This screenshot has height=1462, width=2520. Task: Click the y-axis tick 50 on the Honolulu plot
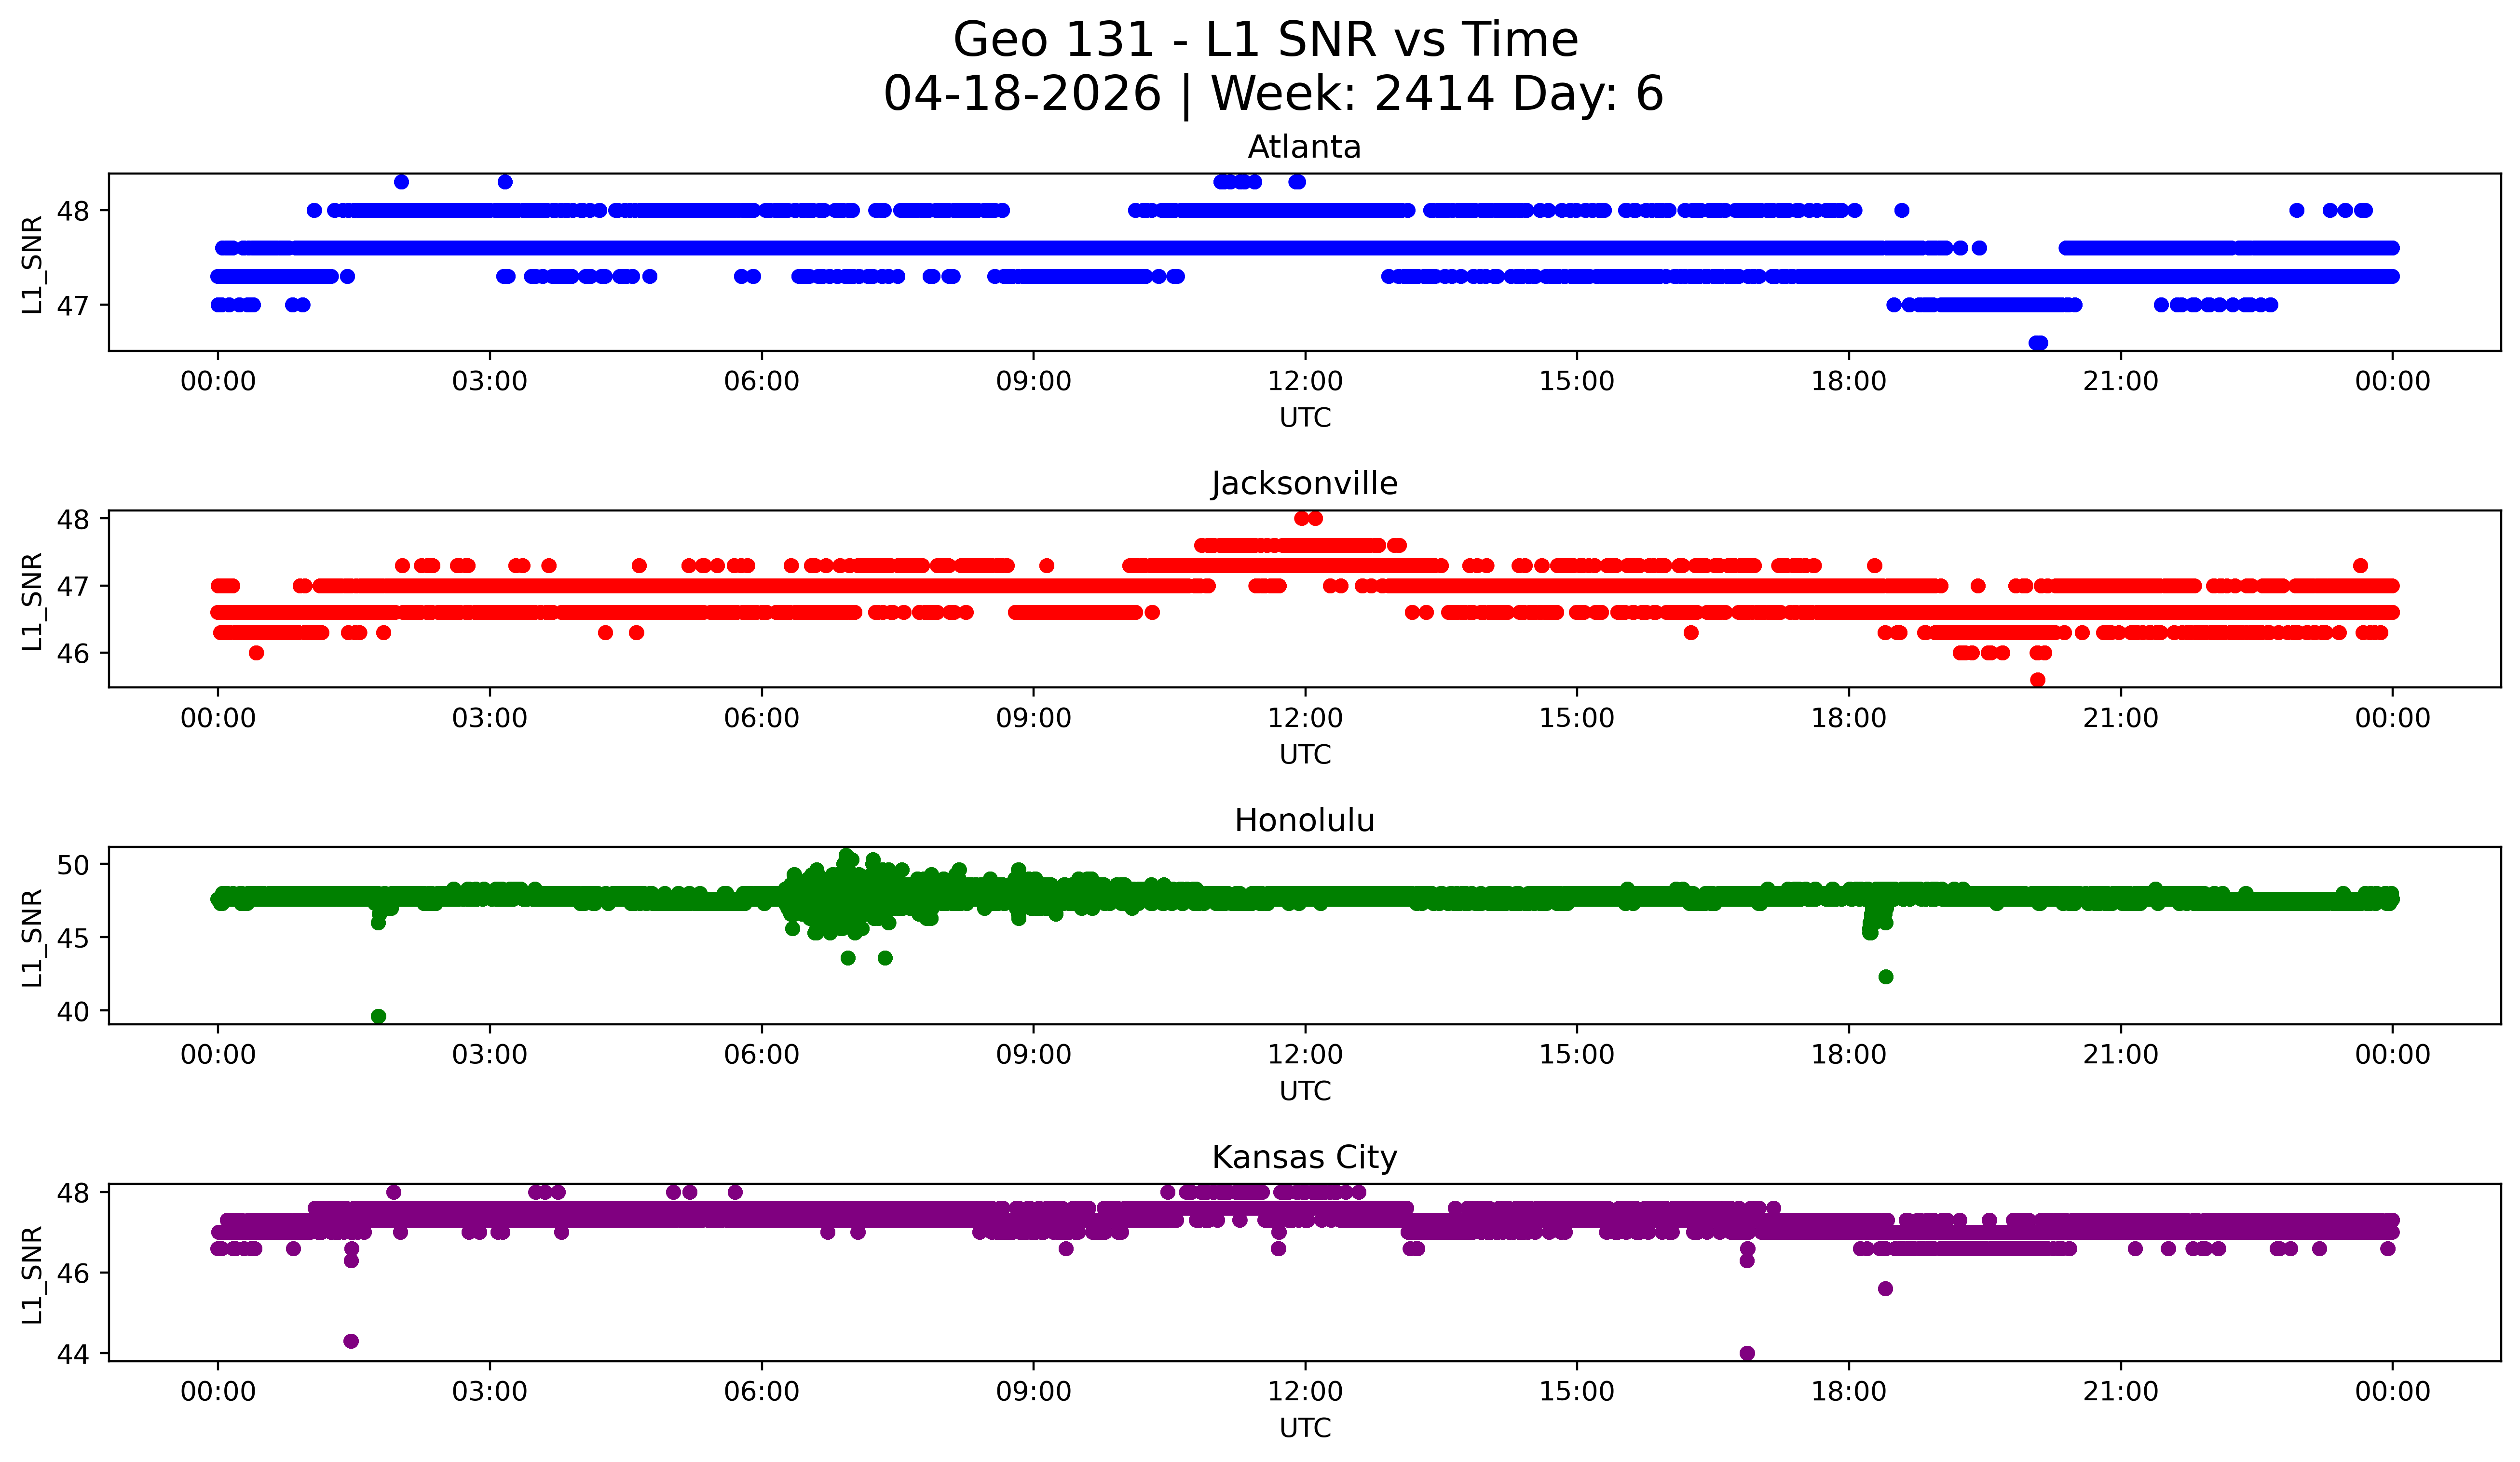point(73,864)
